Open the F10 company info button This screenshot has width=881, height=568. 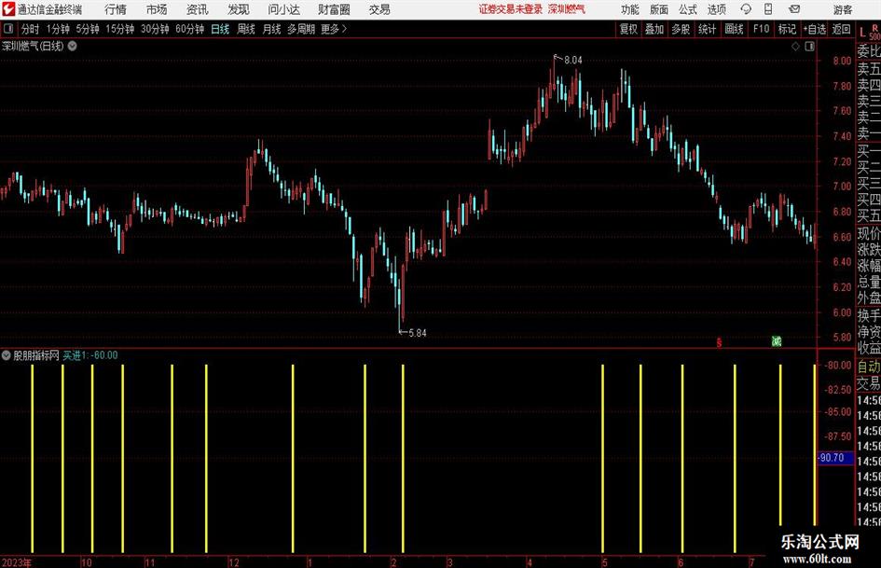click(761, 29)
